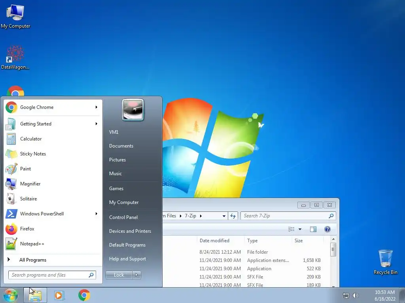
Task: Click Show desktop strip at taskbar end
Action: [403, 295]
